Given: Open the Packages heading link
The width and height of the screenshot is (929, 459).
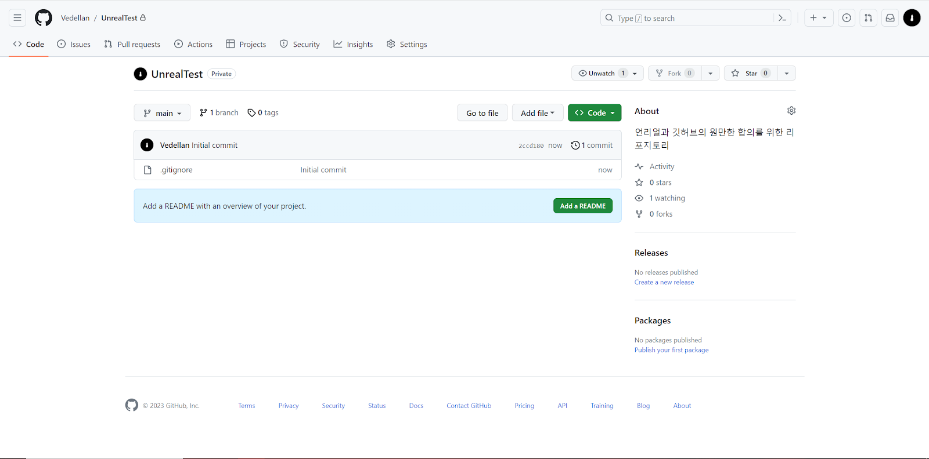Looking at the screenshot, I should point(653,320).
